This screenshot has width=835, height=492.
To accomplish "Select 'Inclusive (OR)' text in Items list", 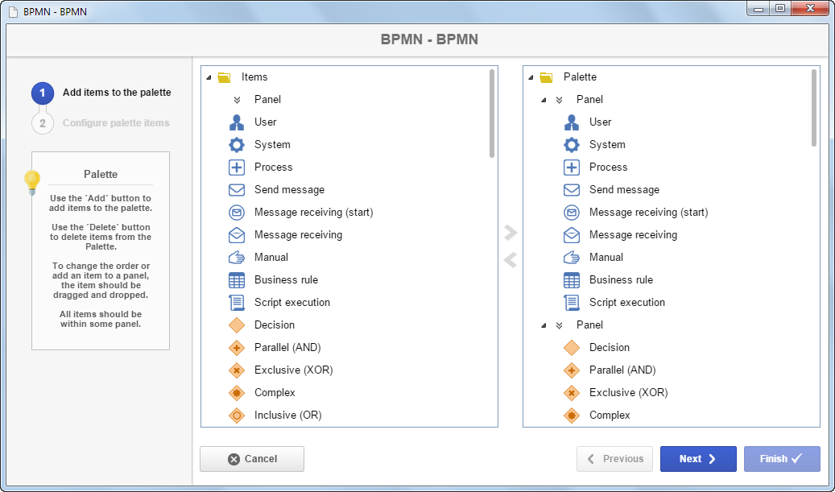I will click(x=288, y=415).
